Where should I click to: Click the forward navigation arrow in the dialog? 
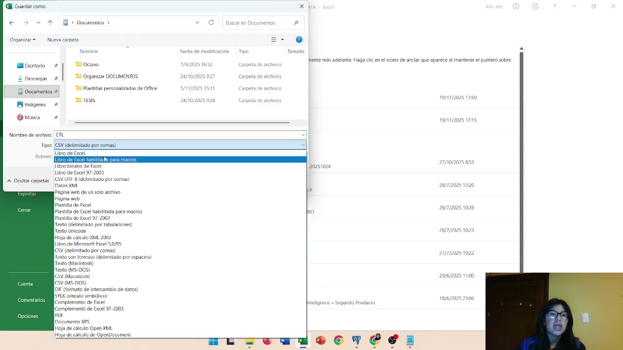click(x=26, y=23)
